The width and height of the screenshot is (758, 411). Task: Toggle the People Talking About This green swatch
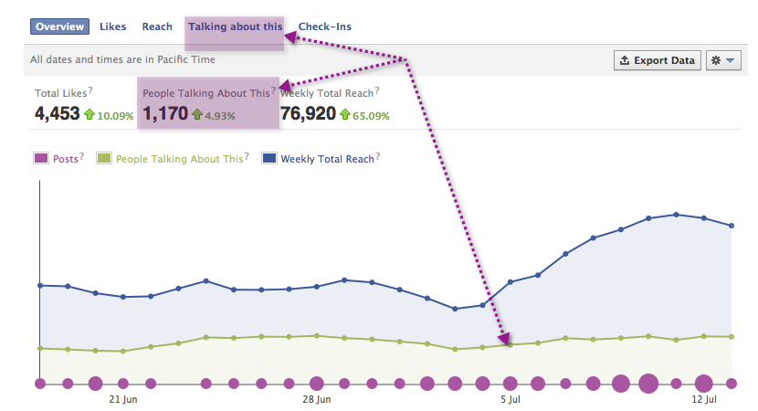pos(103,159)
